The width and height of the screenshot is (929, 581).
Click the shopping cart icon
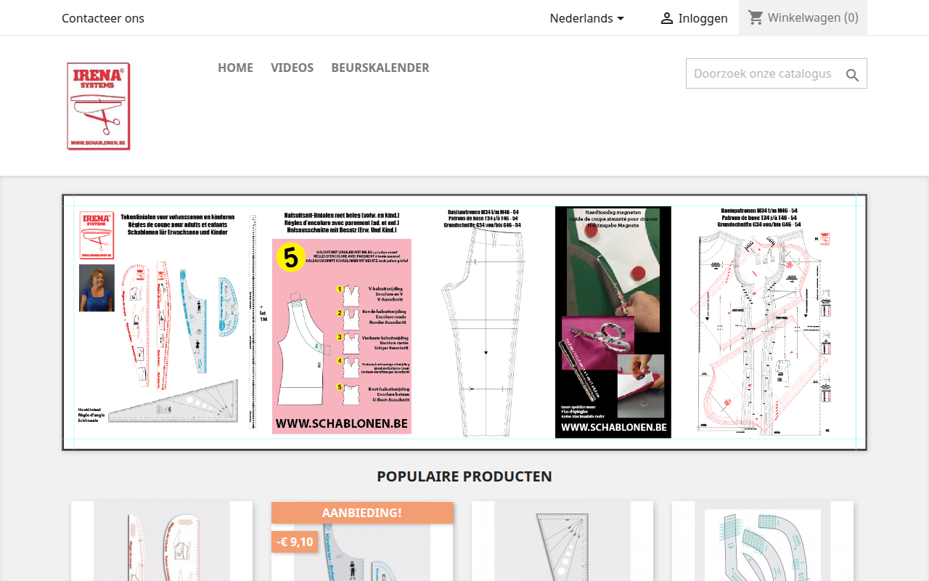pyautogui.click(x=756, y=17)
